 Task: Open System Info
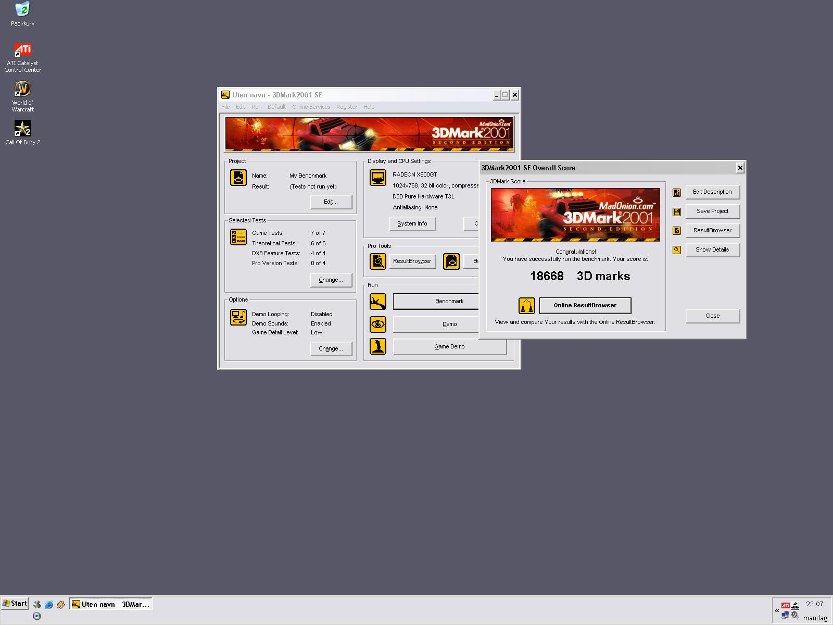point(413,224)
